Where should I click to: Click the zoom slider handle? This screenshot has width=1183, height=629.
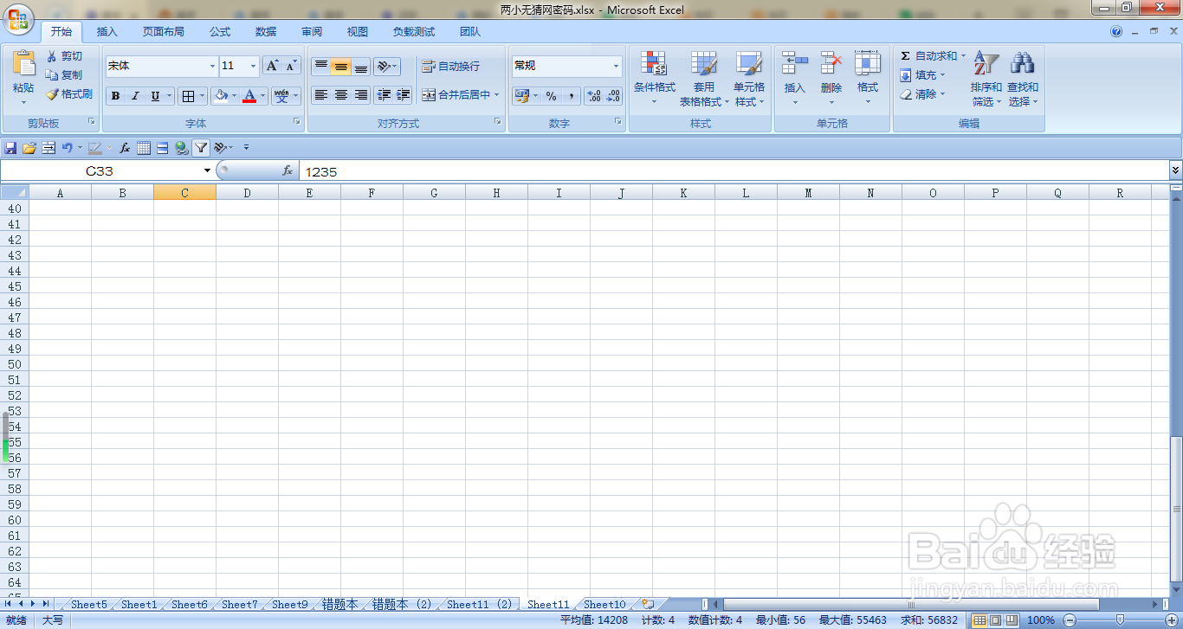1120,619
